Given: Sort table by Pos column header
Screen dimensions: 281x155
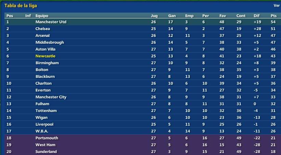Looking at the screenshot, I should pos(10,16).
